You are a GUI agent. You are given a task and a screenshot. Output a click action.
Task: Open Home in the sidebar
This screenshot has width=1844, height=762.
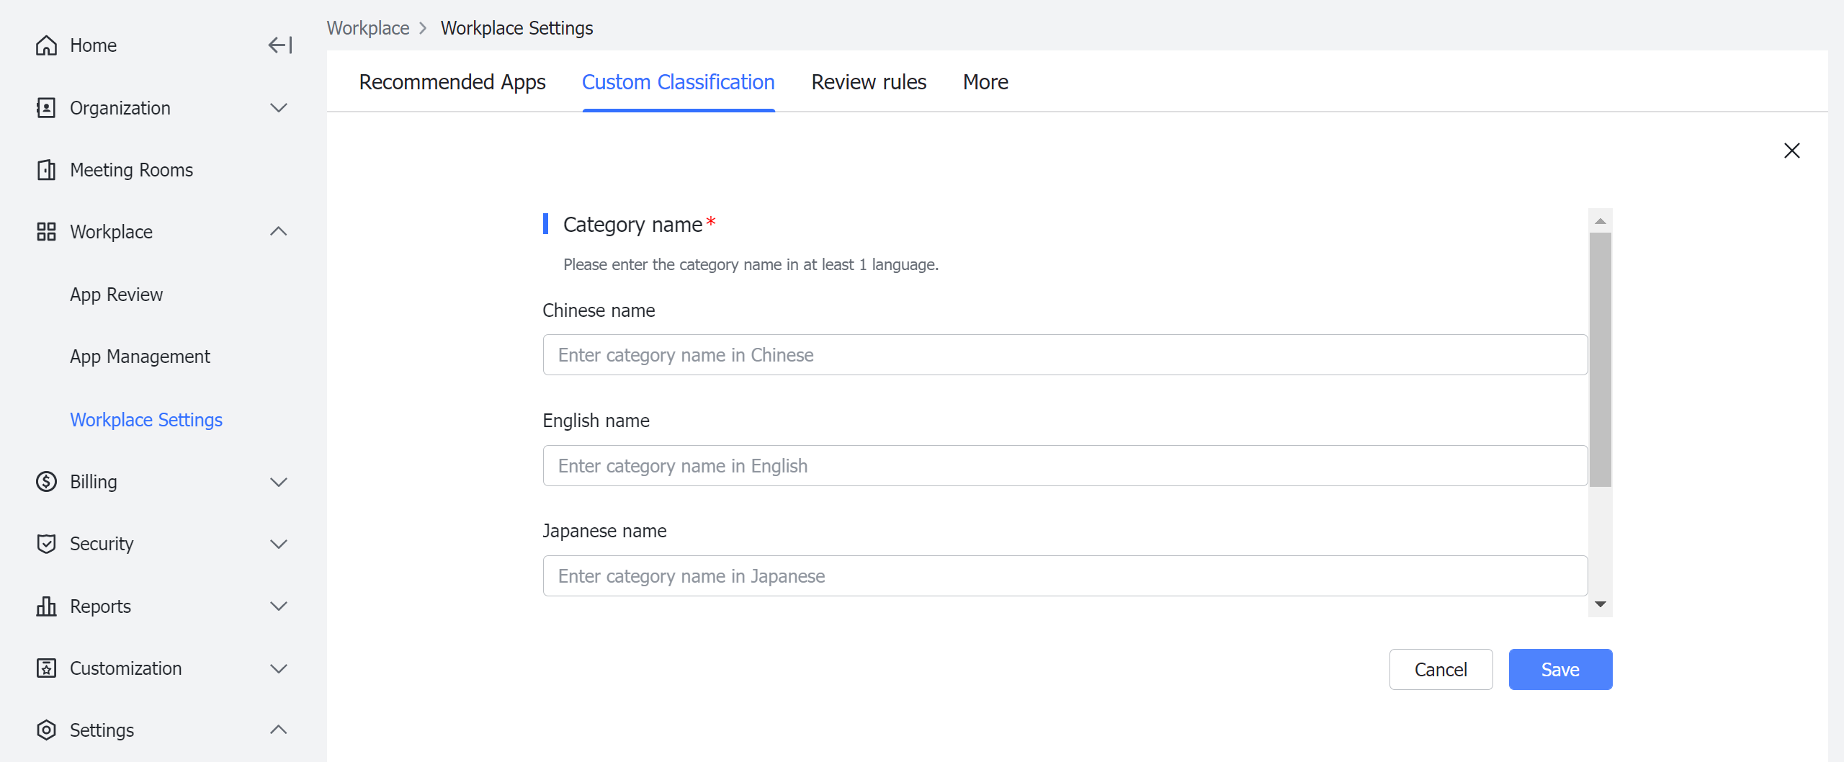coord(94,45)
